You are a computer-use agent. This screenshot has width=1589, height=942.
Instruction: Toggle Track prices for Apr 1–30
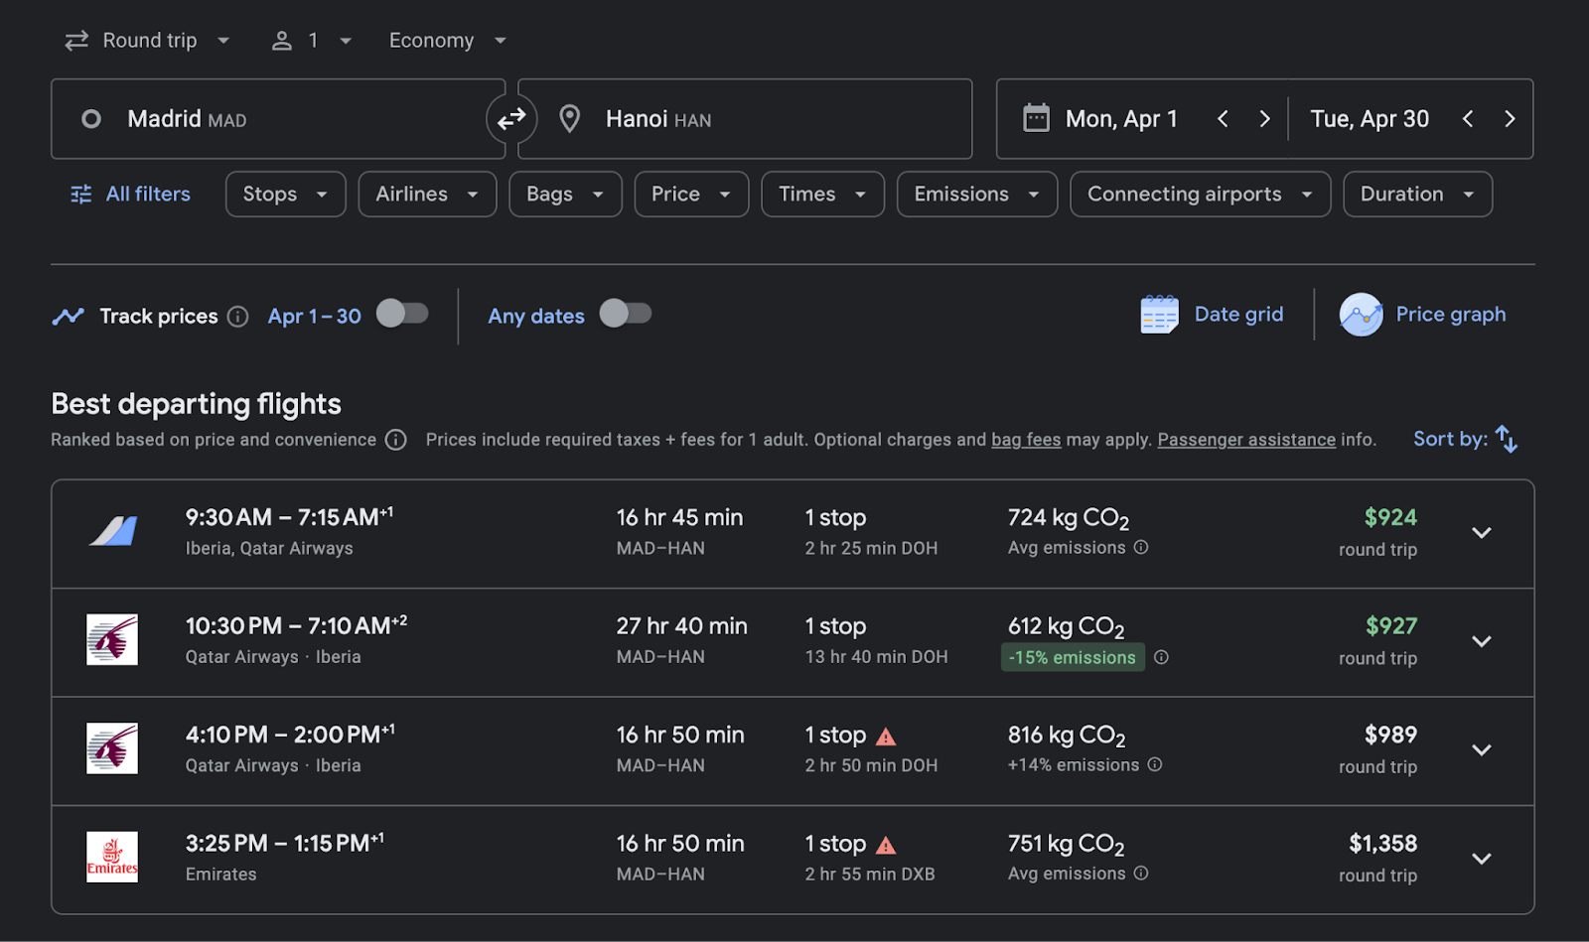(402, 314)
